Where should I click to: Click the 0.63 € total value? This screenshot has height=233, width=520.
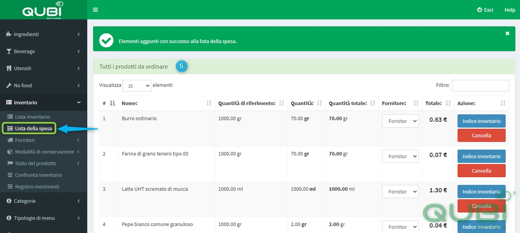click(x=438, y=119)
